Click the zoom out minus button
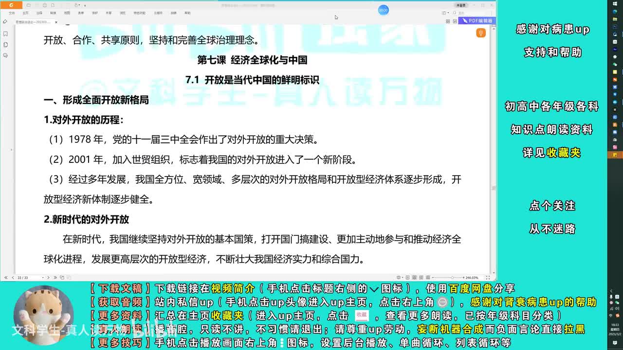 coord(433,278)
